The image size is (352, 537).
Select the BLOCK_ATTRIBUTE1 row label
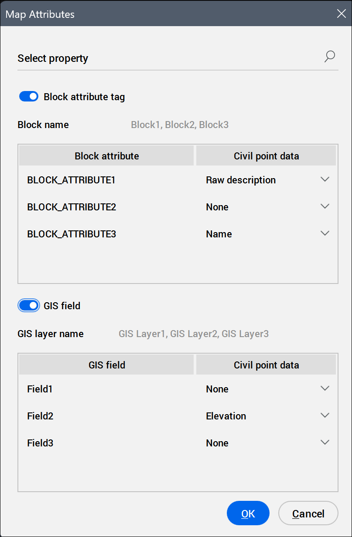71,180
